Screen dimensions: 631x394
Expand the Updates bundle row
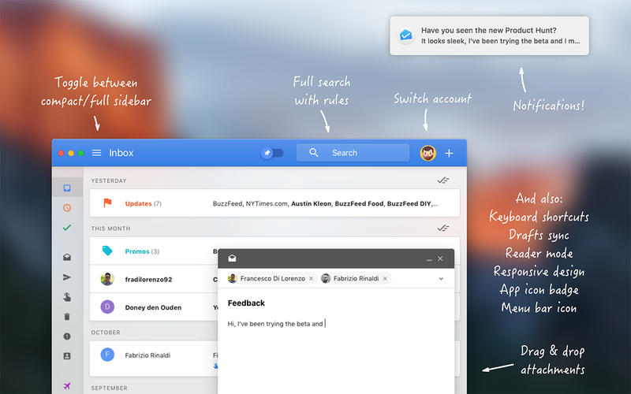click(x=268, y=203)
